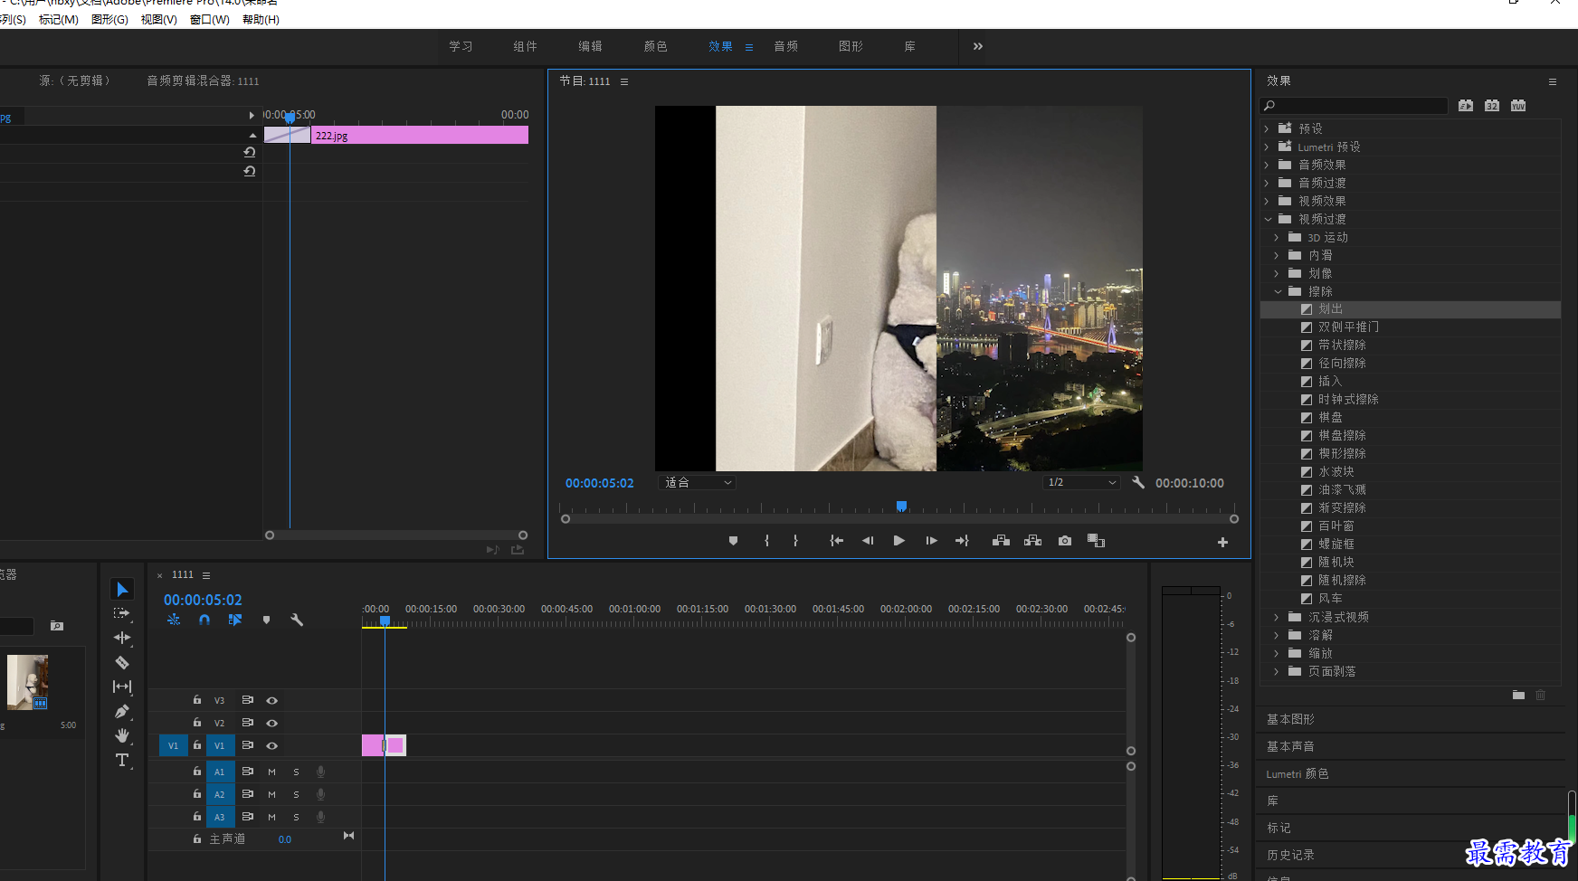Open the 1/2 playback resolution dropdown

1081,482
